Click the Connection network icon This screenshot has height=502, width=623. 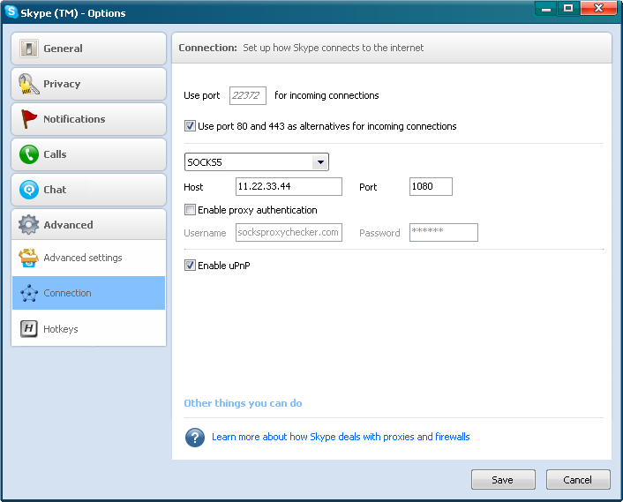pos(29,293)
